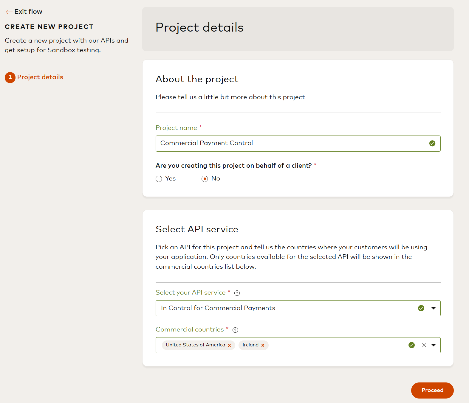The image size is (469, 403).
Task: Click the Commercial countries green checkmark
Action: (411, 345)
